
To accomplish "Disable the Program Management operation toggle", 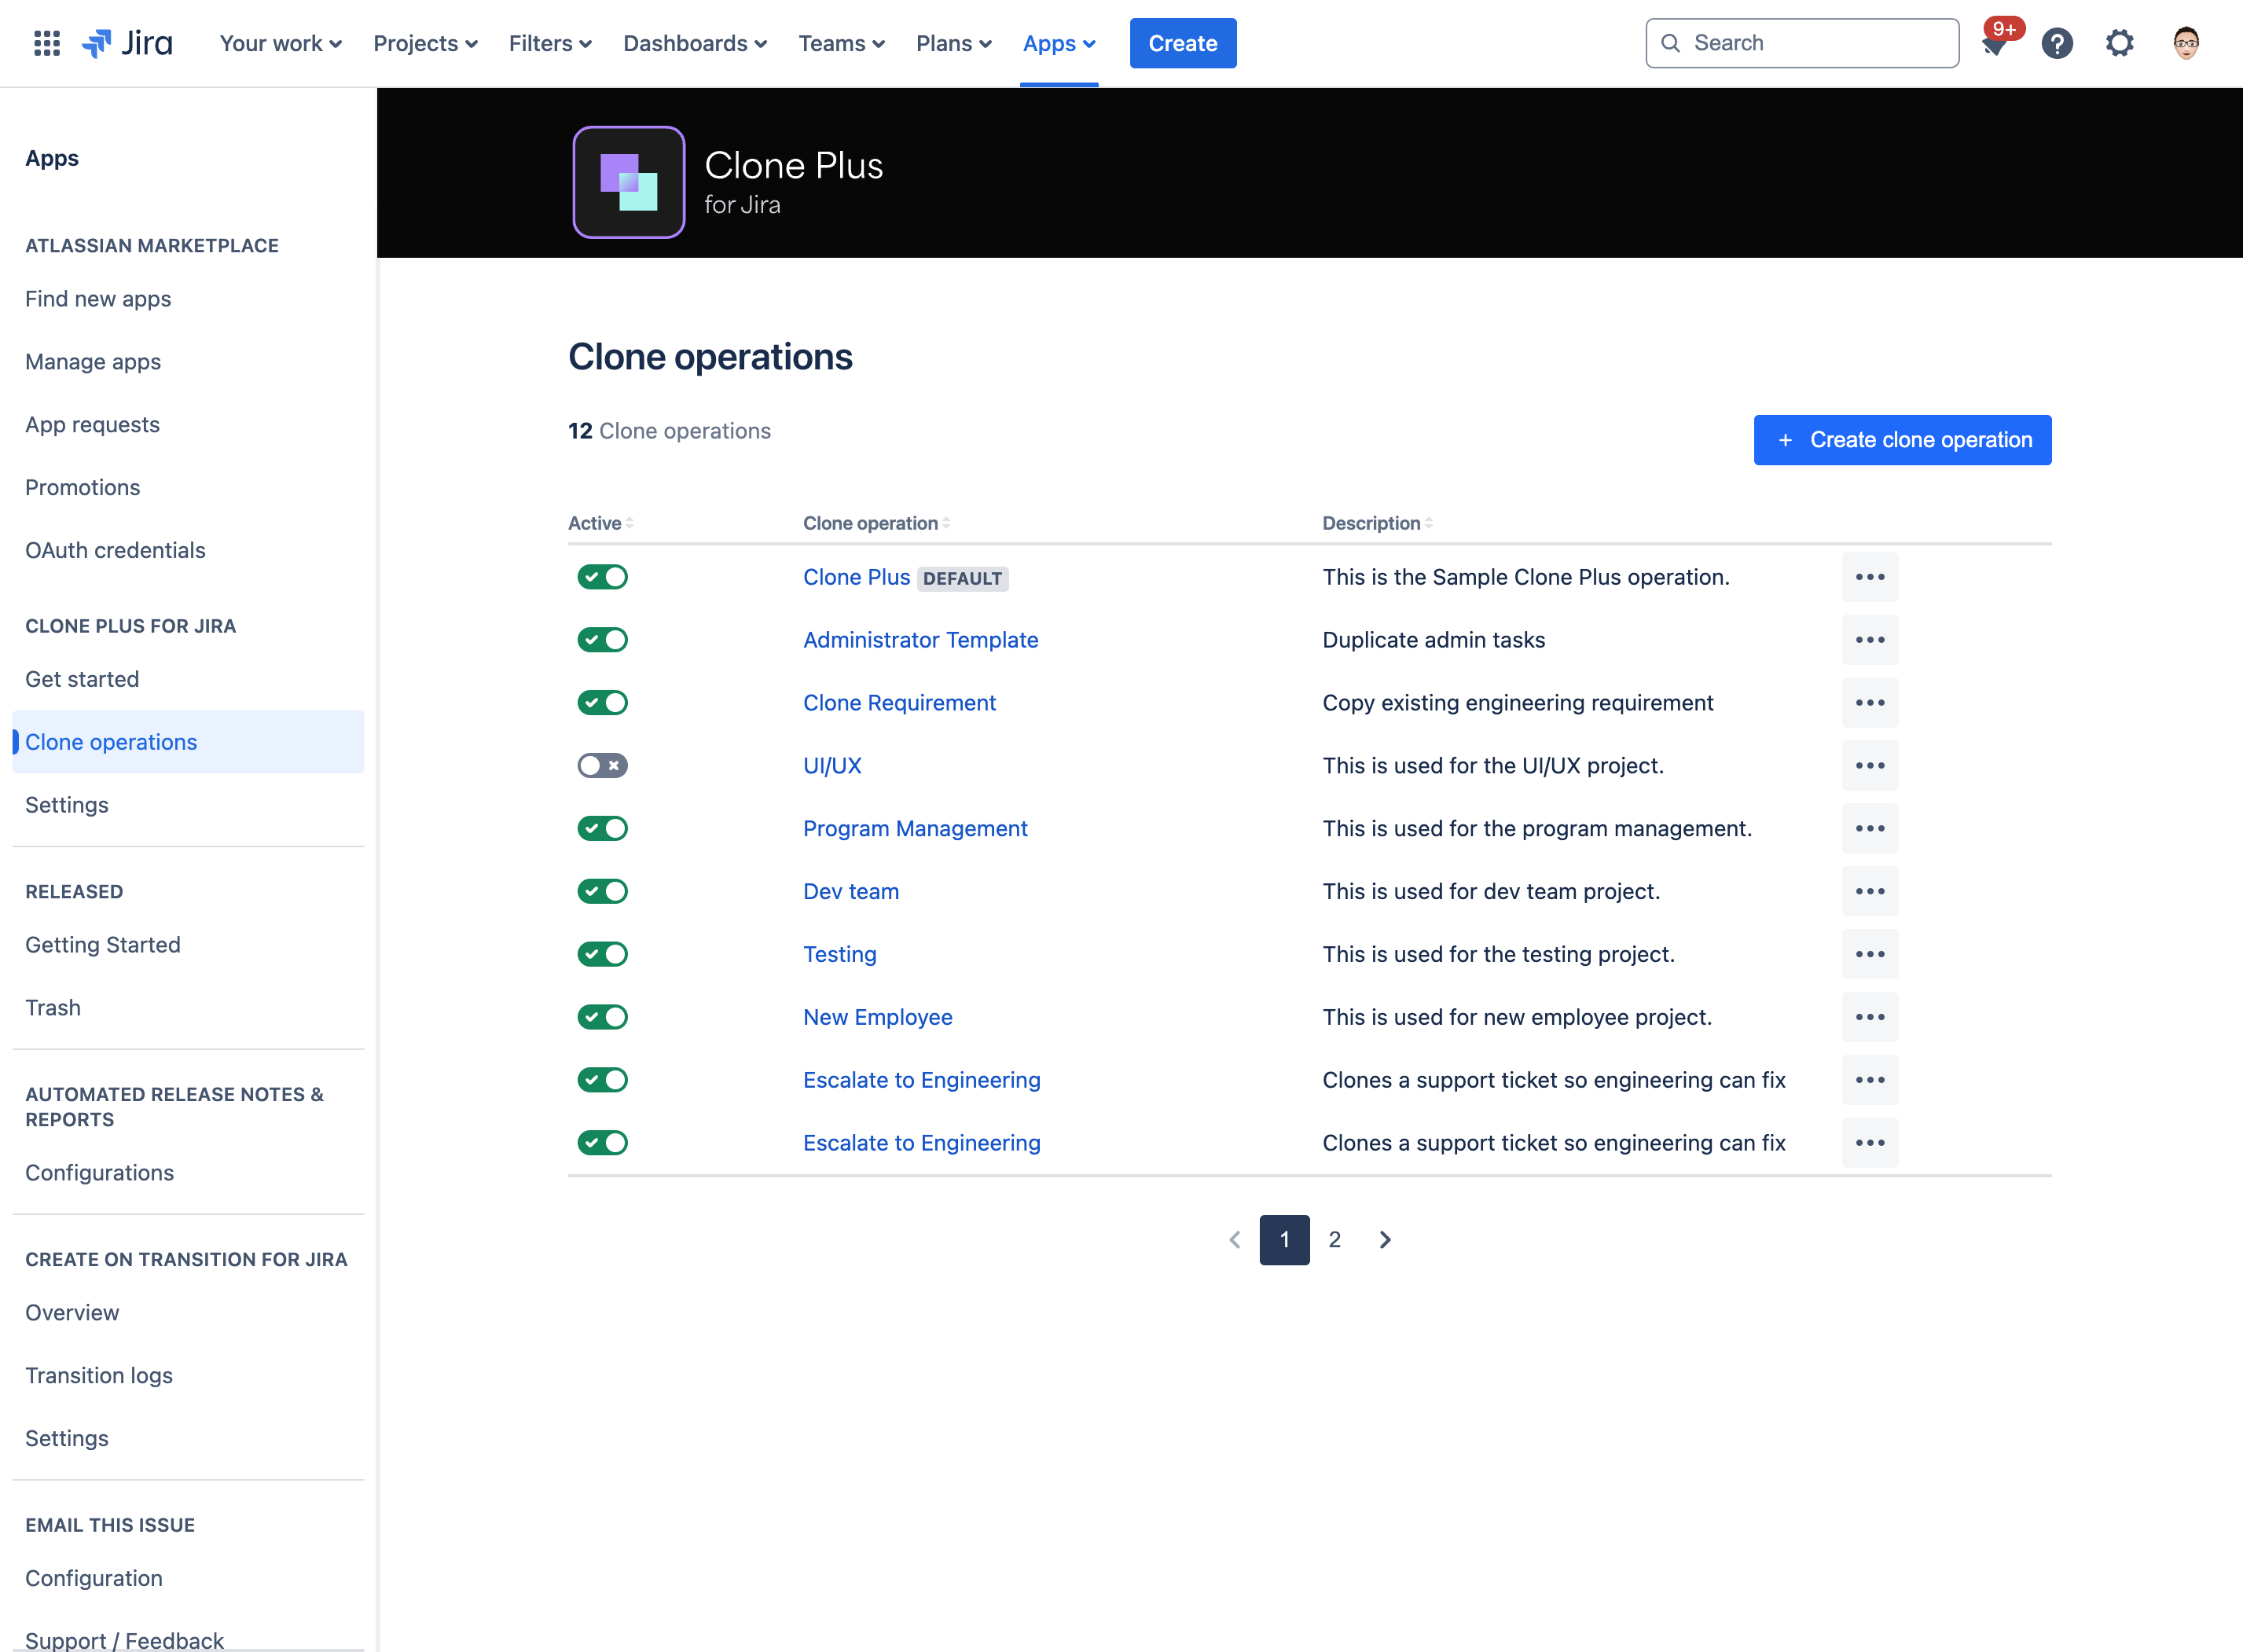I will tap(602, 828).
